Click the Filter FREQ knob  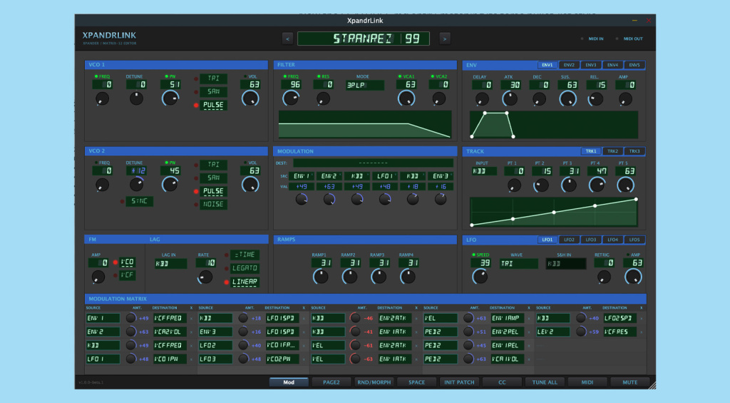pyautogui.click(x=291, y=98)
